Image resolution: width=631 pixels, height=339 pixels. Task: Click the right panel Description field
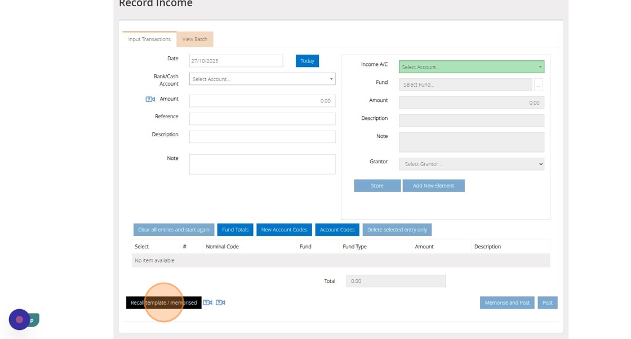[471, 121]
